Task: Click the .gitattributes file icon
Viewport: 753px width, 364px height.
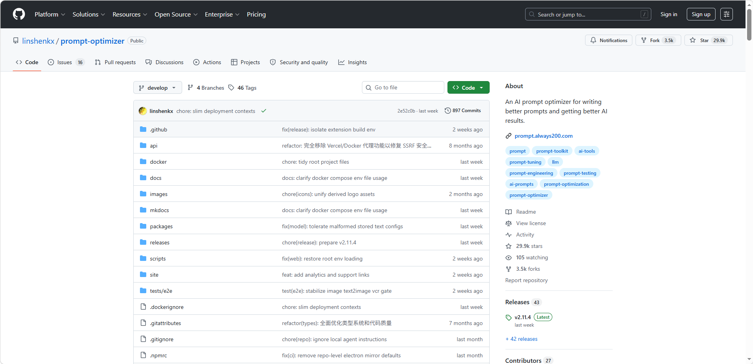Action: (x=143, y=323)
